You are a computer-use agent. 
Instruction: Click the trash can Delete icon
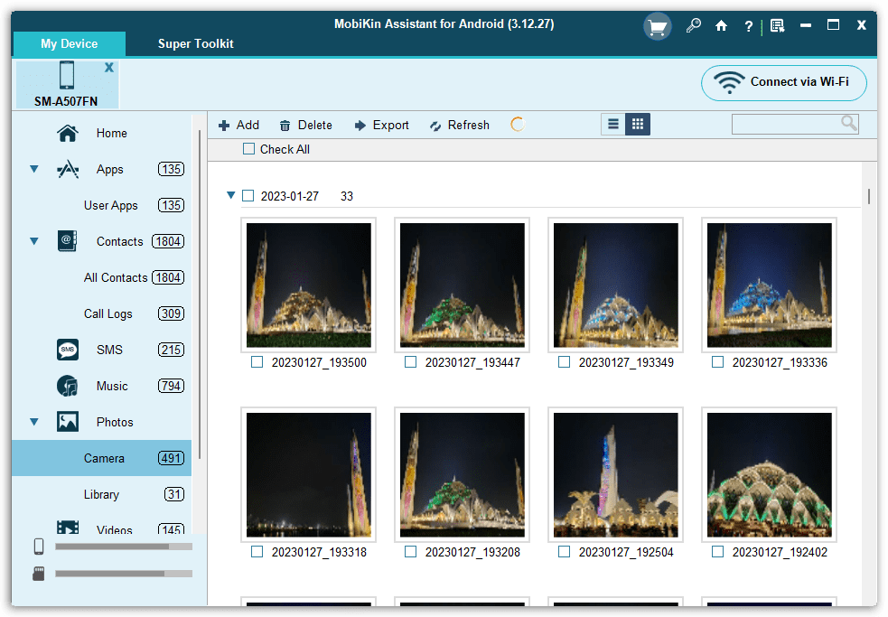tap(285, 126)
